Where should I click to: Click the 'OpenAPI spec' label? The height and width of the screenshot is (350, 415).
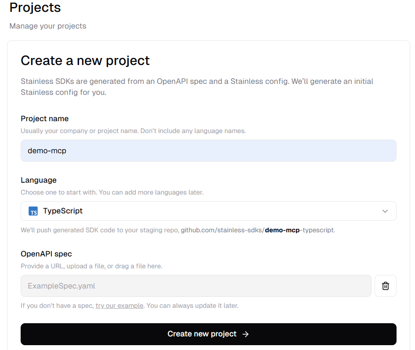pyautogui.click(x=46, y=254)
